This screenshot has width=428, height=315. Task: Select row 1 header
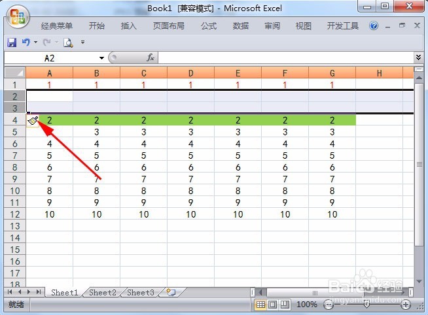15,85
